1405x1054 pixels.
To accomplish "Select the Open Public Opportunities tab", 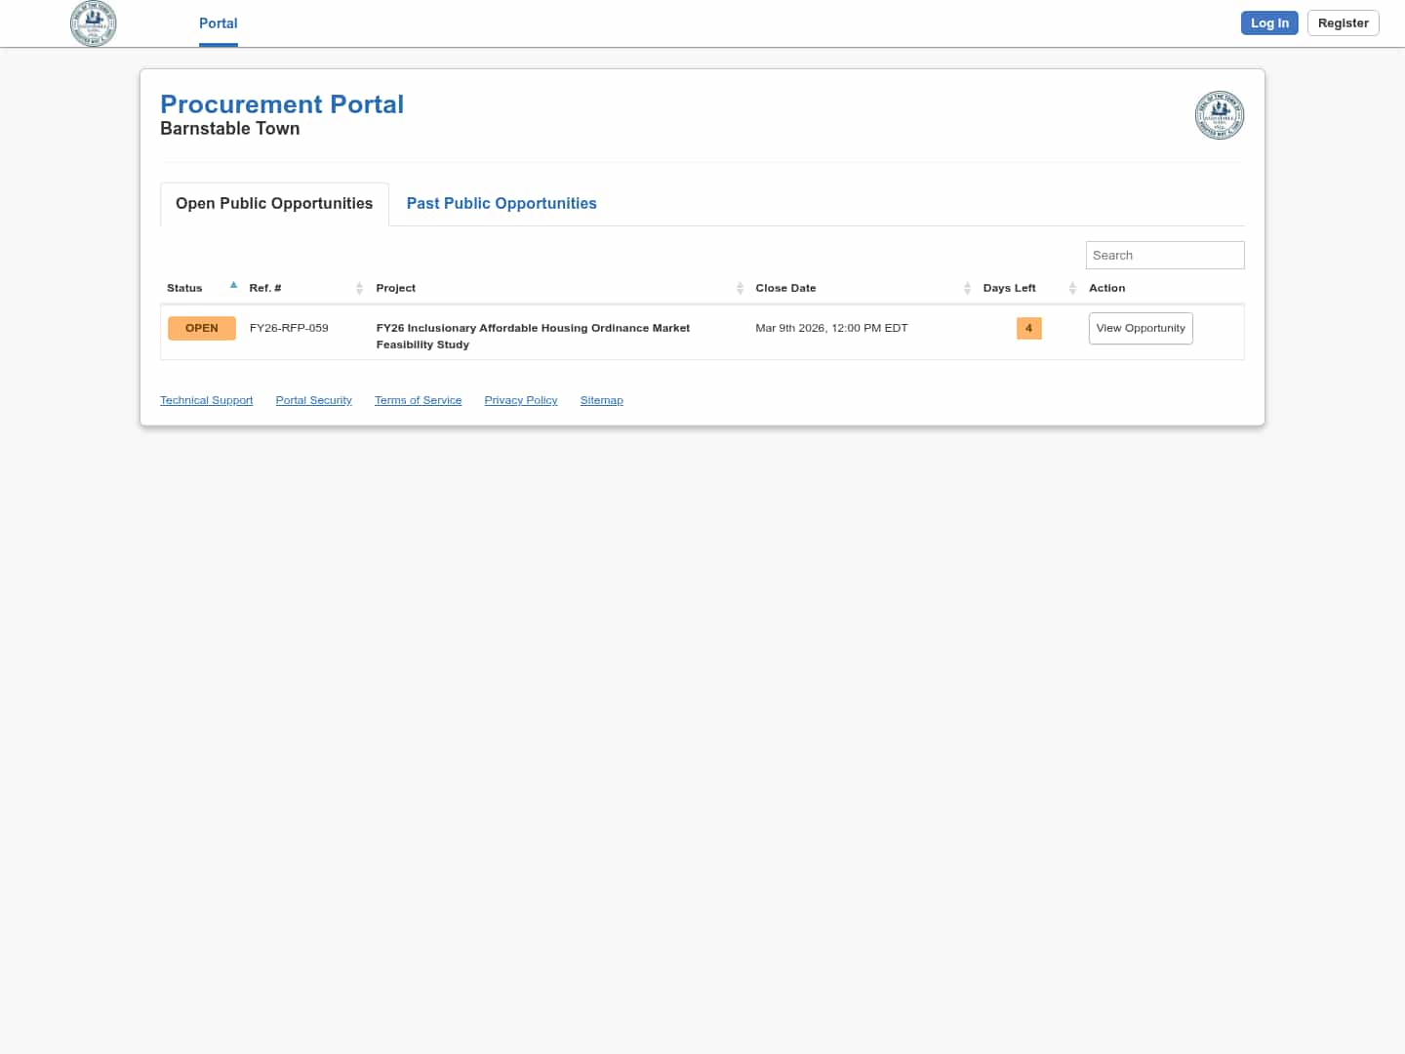I will coord(273,203).
